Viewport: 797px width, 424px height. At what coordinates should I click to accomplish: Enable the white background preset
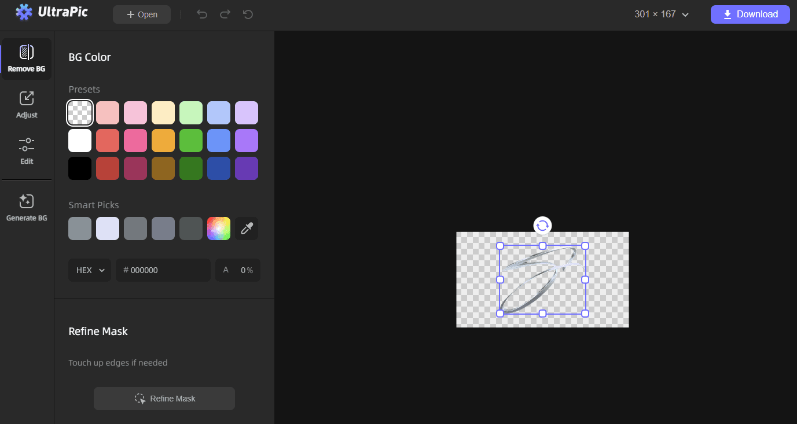pyautogui.click(x=79, y=140)
